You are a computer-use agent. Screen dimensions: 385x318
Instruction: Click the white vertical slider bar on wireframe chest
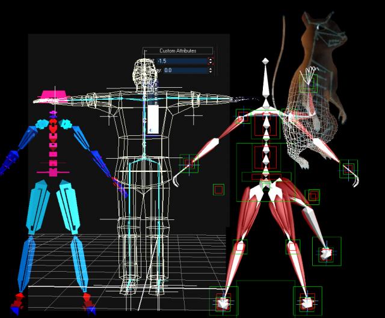(153, 118)
